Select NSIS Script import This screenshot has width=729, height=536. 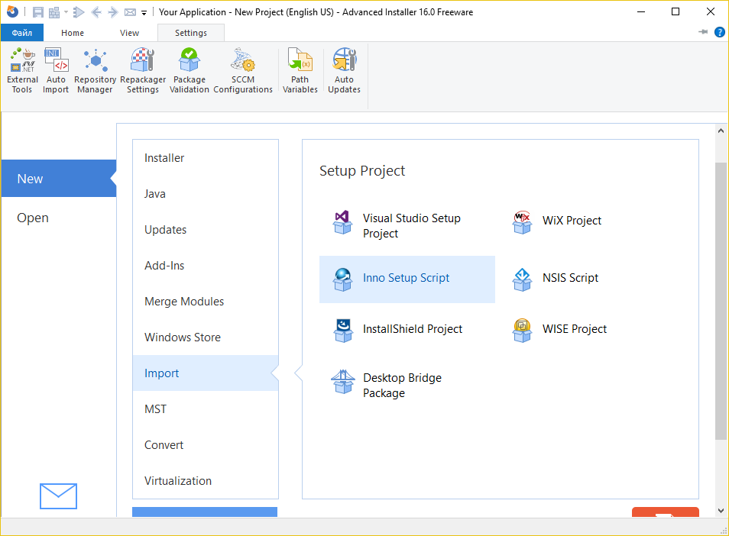(556, 278)
